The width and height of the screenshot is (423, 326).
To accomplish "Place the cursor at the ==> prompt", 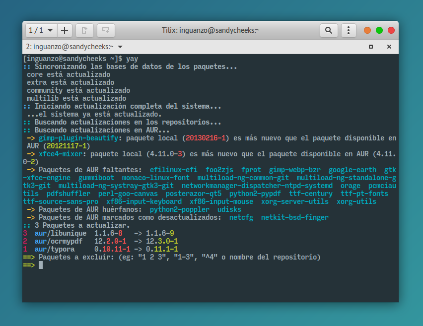I will pos(40,265).
